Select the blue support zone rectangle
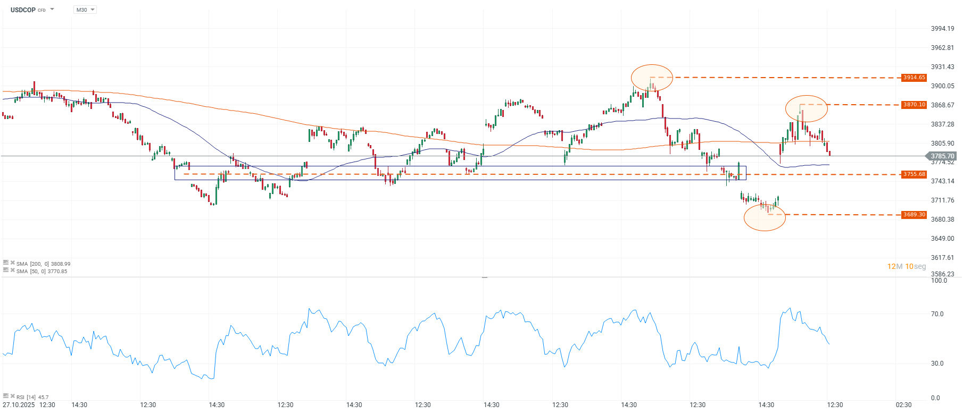The width and height of the screenshot is (963, 414). tap(460, 173)
